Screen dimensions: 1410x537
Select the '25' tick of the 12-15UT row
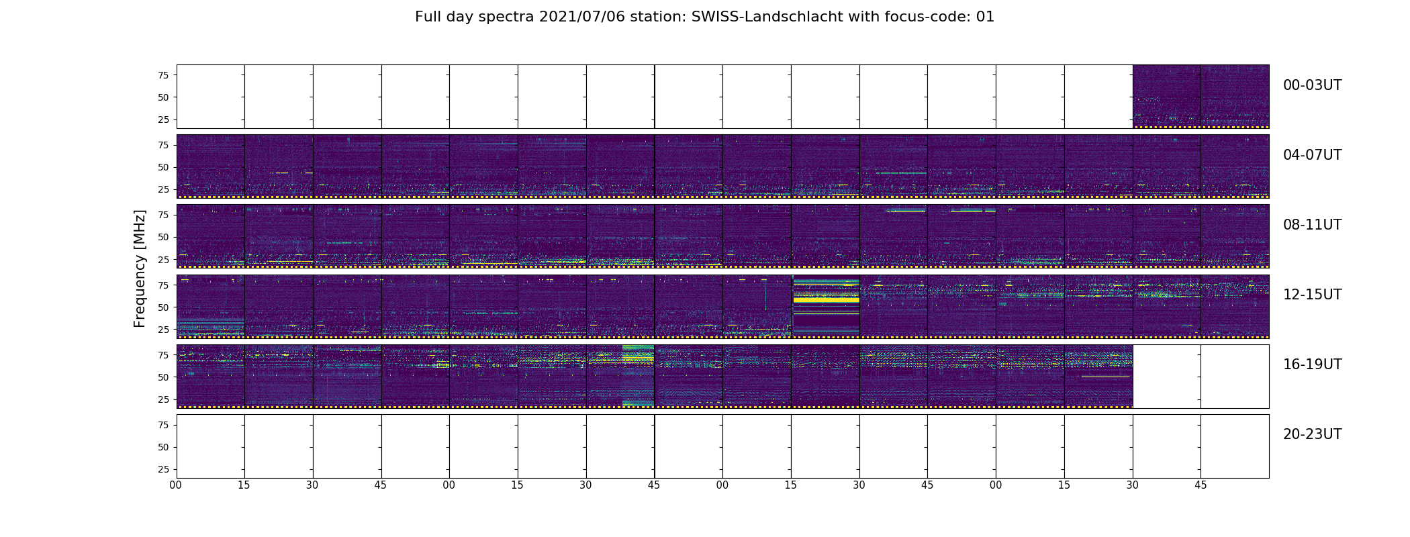[163, 330]
